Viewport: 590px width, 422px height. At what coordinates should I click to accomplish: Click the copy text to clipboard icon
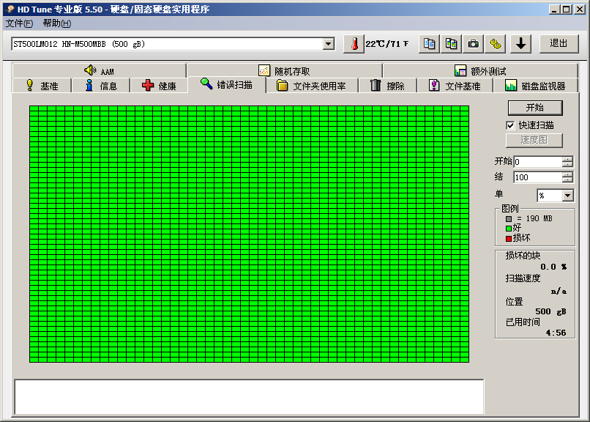tap(429, 44)
